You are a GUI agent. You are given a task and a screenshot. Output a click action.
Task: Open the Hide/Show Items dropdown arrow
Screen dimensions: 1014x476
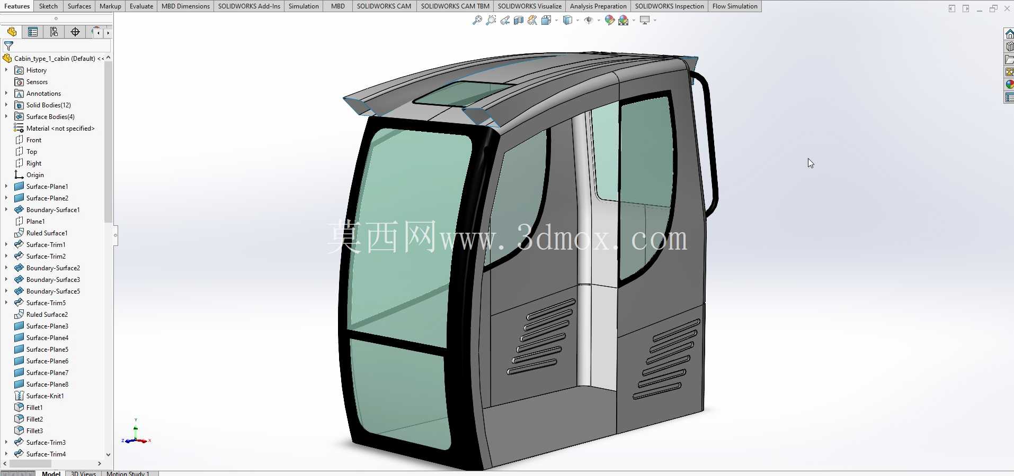pos(599,20)
